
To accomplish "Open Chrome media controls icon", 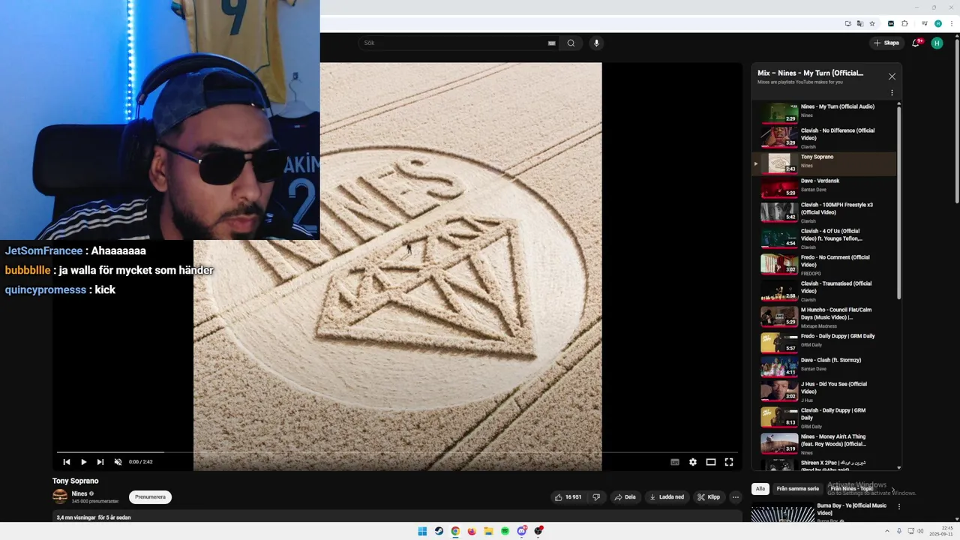I will [x=925, y=23].
